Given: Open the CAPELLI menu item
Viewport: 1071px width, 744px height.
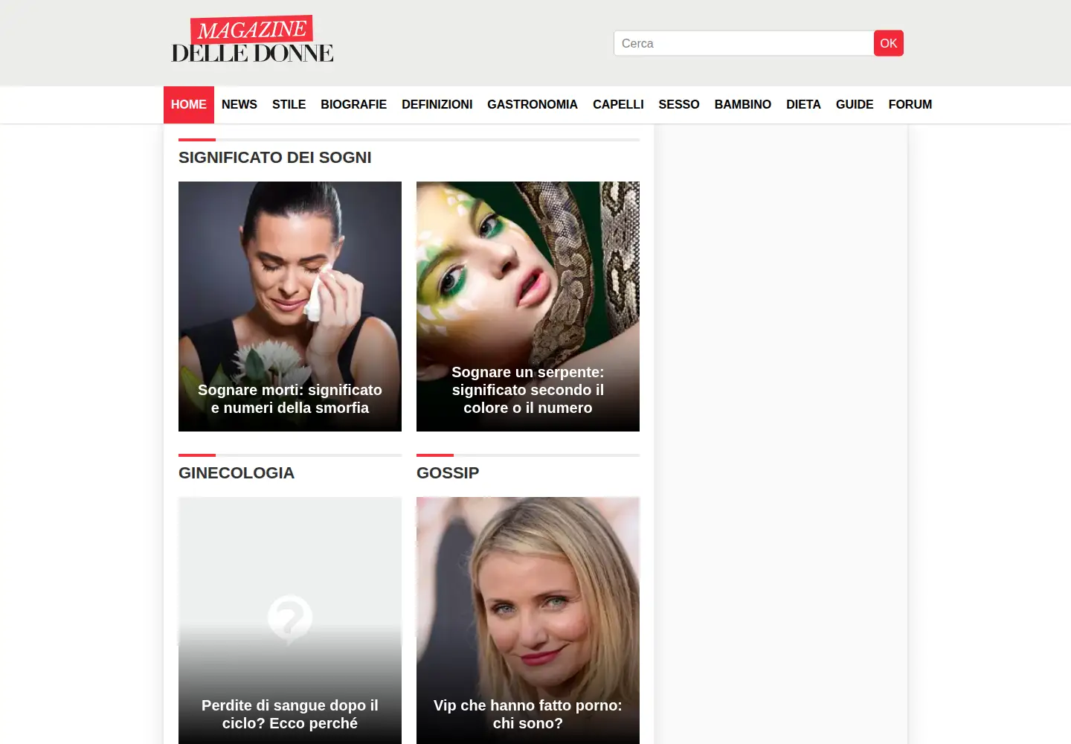Looking at the screenshot, I should coord(618,105).
